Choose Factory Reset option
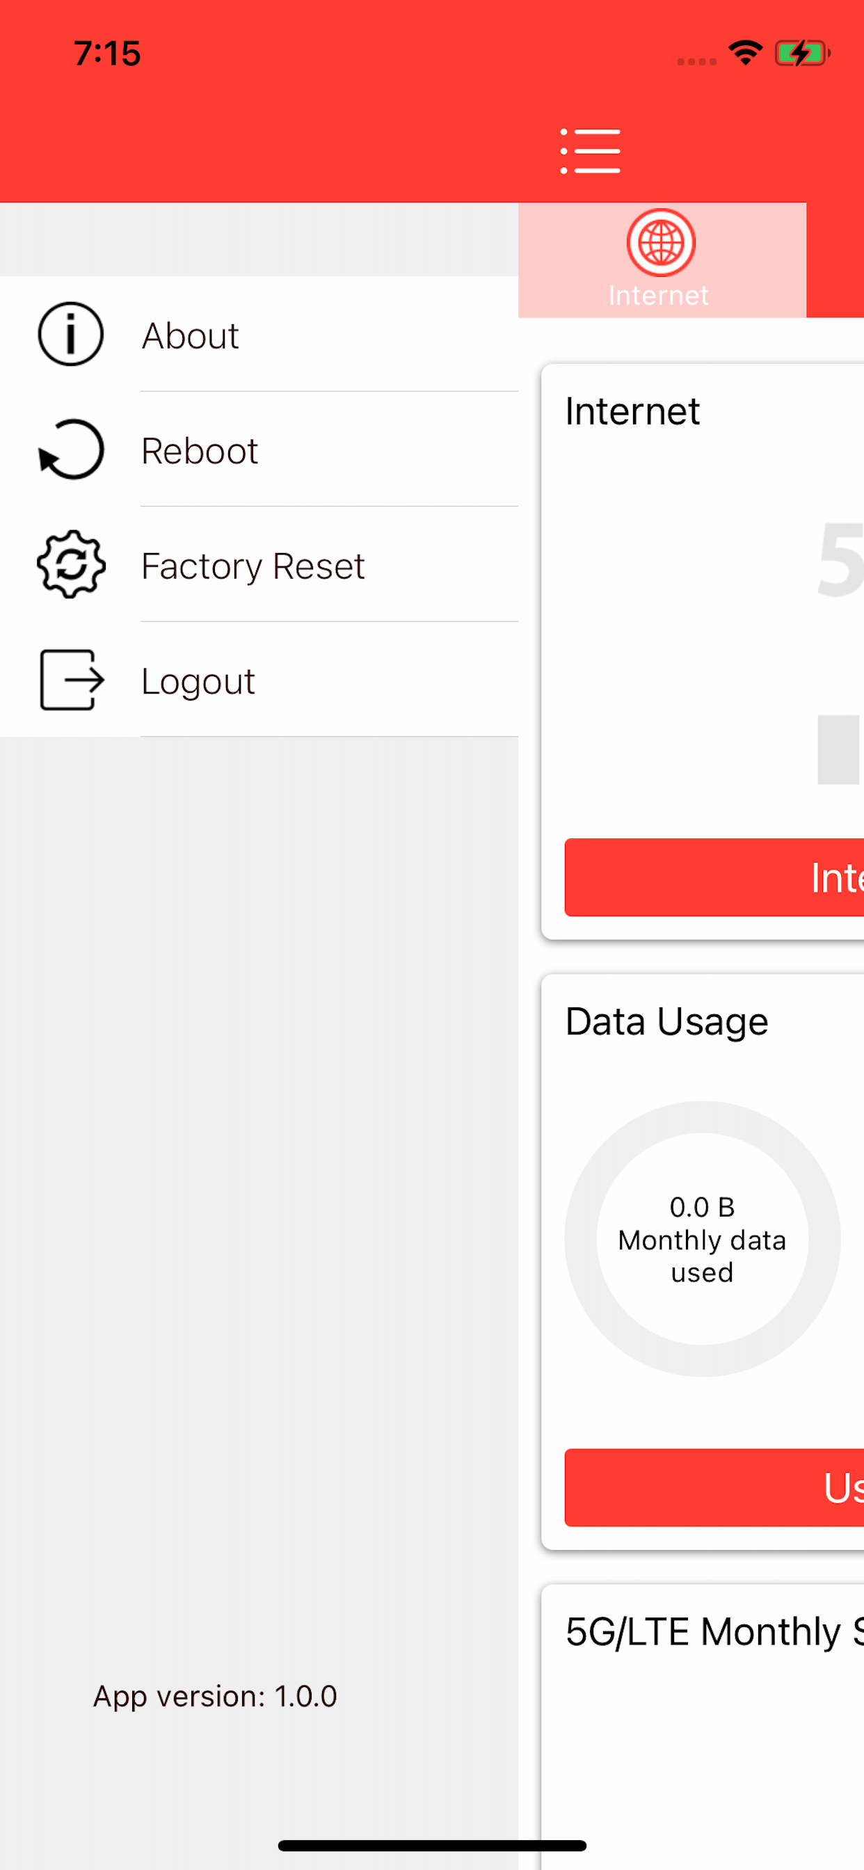This screenshot has height=1870, width=864. click(x=259, y=564)
